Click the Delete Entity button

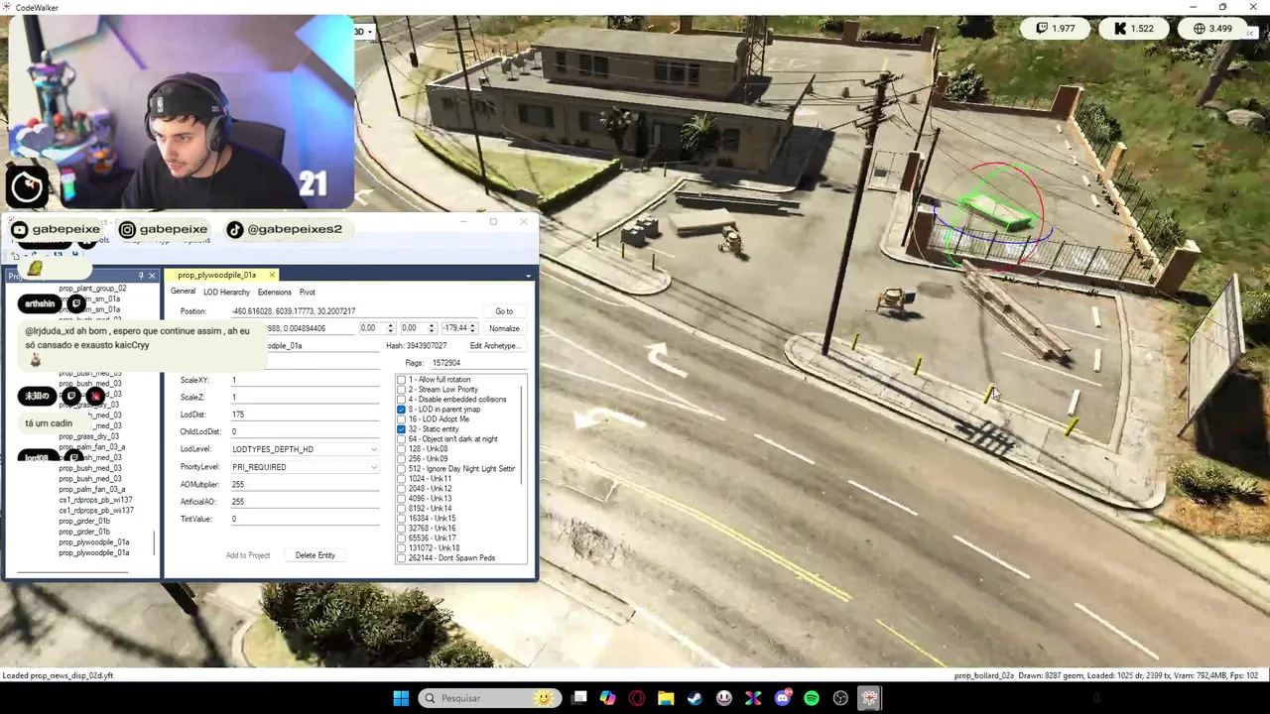315,555
